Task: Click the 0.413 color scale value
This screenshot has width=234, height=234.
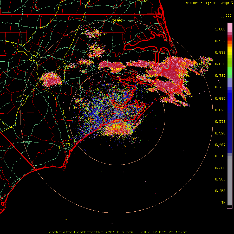Action: [220, 156]
